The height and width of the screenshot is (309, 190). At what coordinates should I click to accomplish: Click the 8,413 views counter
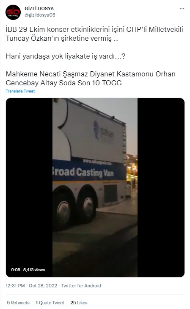[x=34, y=270]
